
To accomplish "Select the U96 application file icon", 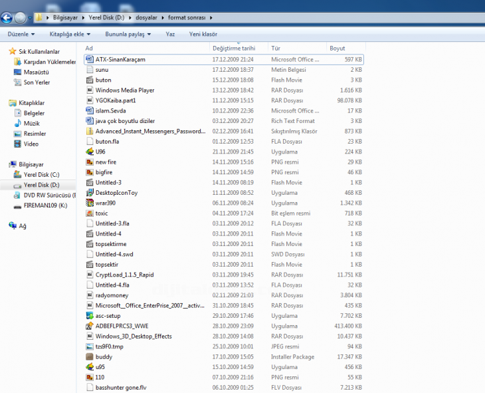I will (x=90, y=152).
